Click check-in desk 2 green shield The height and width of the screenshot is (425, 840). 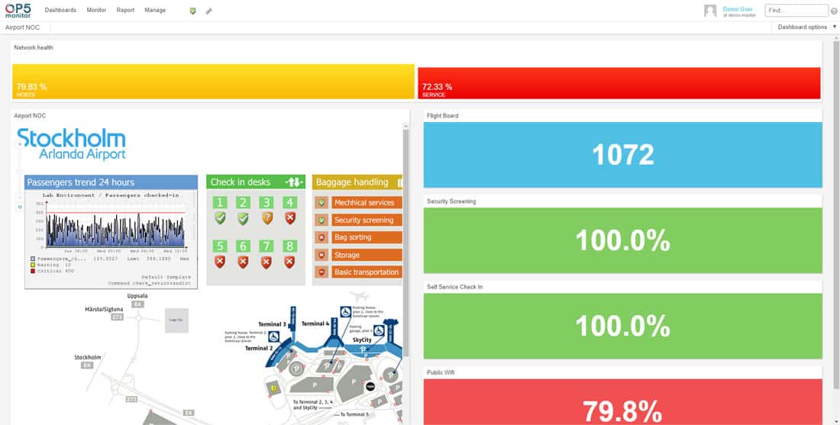[243, 218]
